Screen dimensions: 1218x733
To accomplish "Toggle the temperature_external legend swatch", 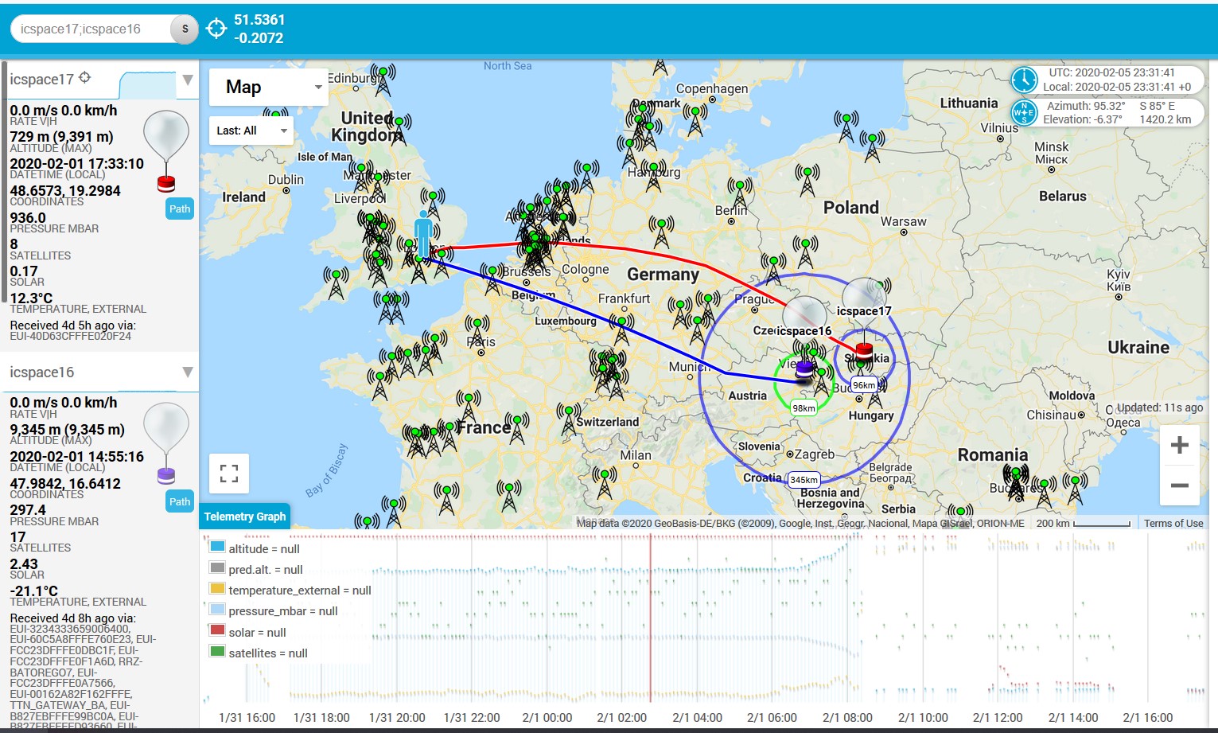I will click(x=217, y=589).
